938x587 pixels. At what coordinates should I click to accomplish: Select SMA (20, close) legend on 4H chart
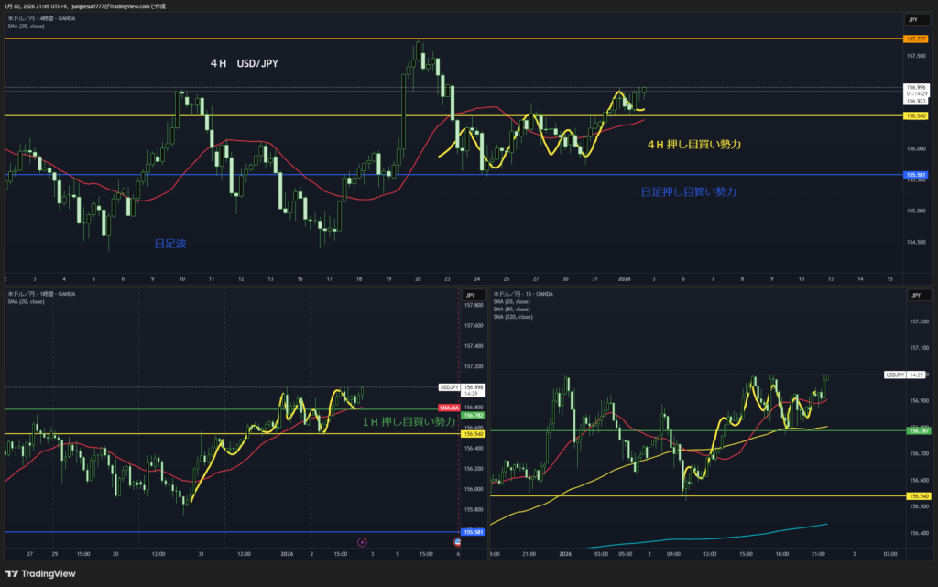(x=26, y=26)
